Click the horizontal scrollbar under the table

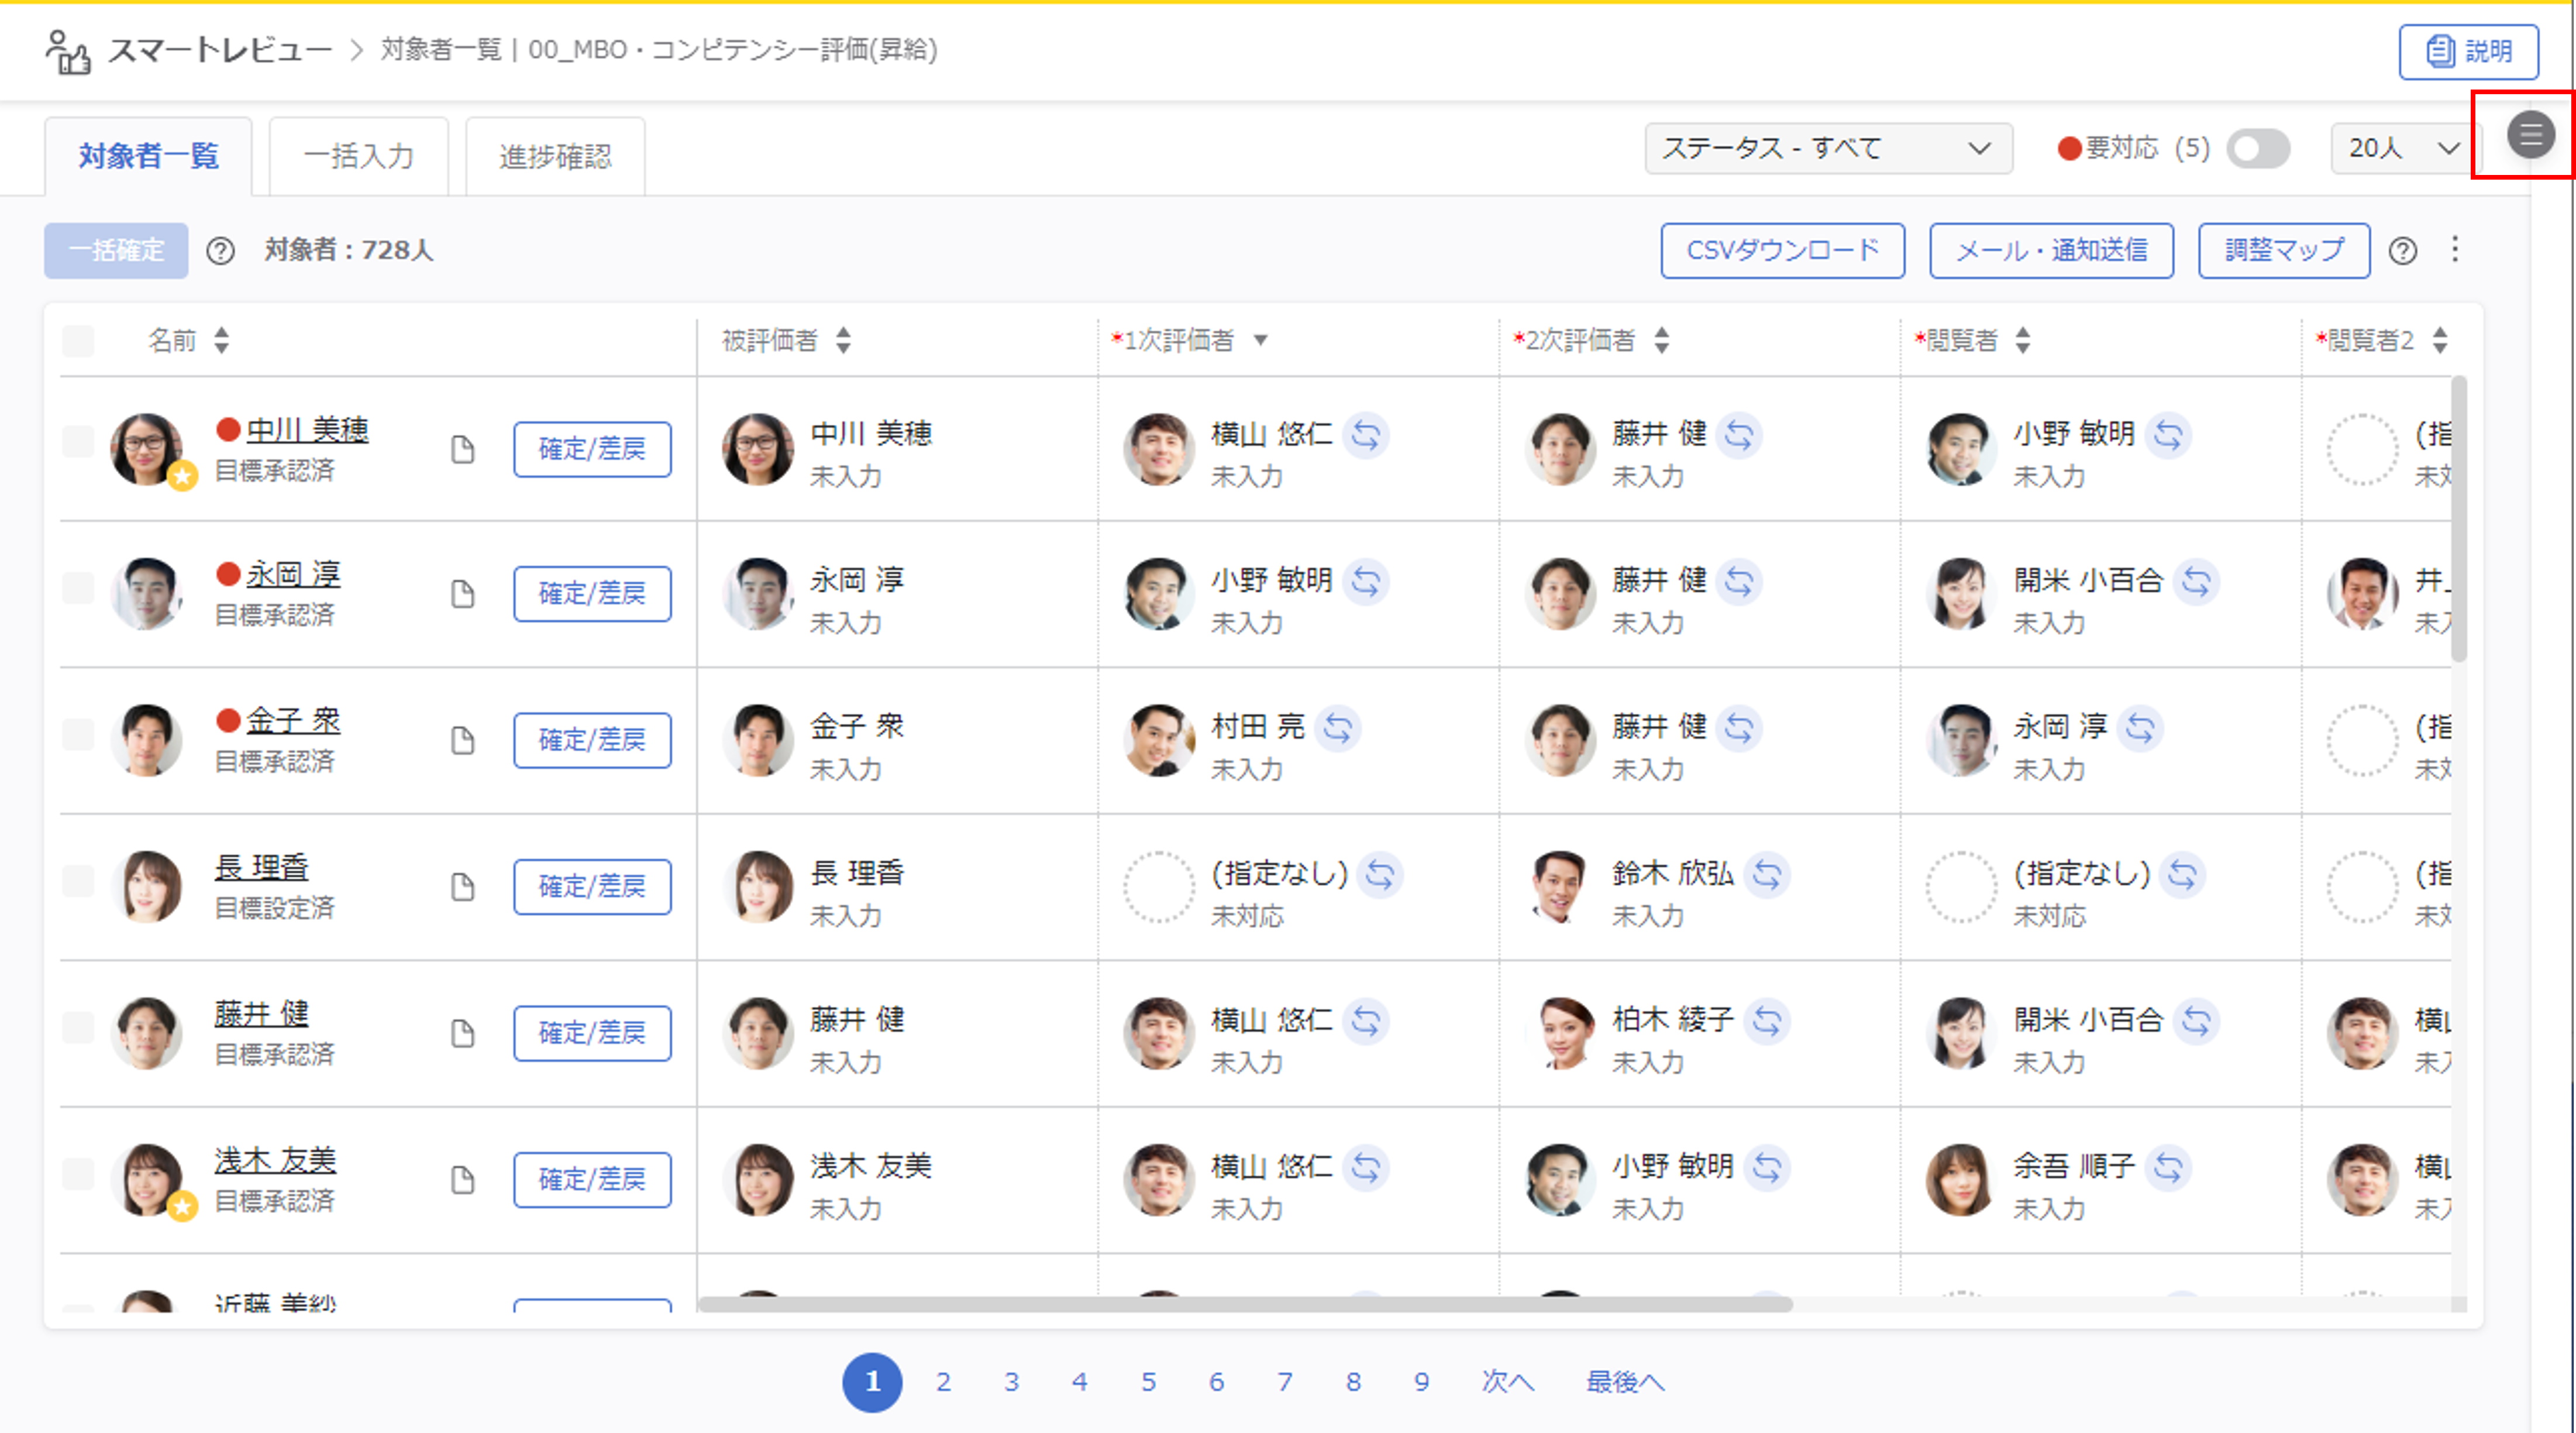point(1244,1304)
